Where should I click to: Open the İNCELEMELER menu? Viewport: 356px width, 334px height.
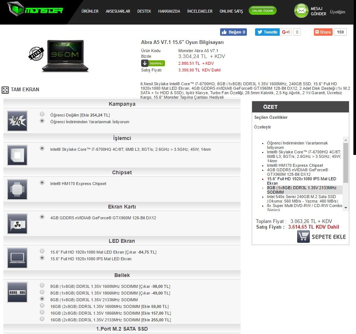tap(200, 11)
